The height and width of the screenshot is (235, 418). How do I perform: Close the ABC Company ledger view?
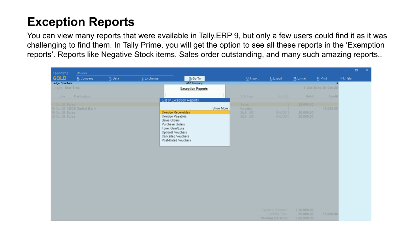337,83
